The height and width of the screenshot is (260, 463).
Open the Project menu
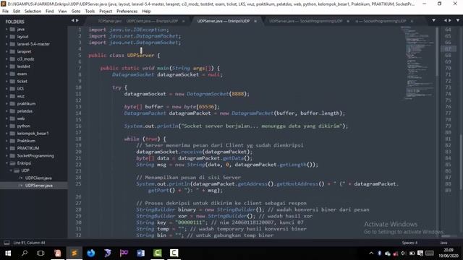pyautogui.click(x=106, y=12)
